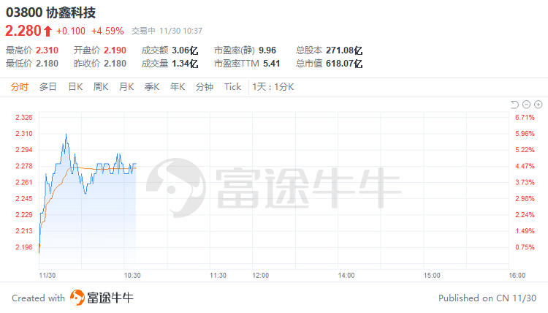
Task: Click the Futu logo next to Created with
Action: pyautogui.click(x=77, y=298)
